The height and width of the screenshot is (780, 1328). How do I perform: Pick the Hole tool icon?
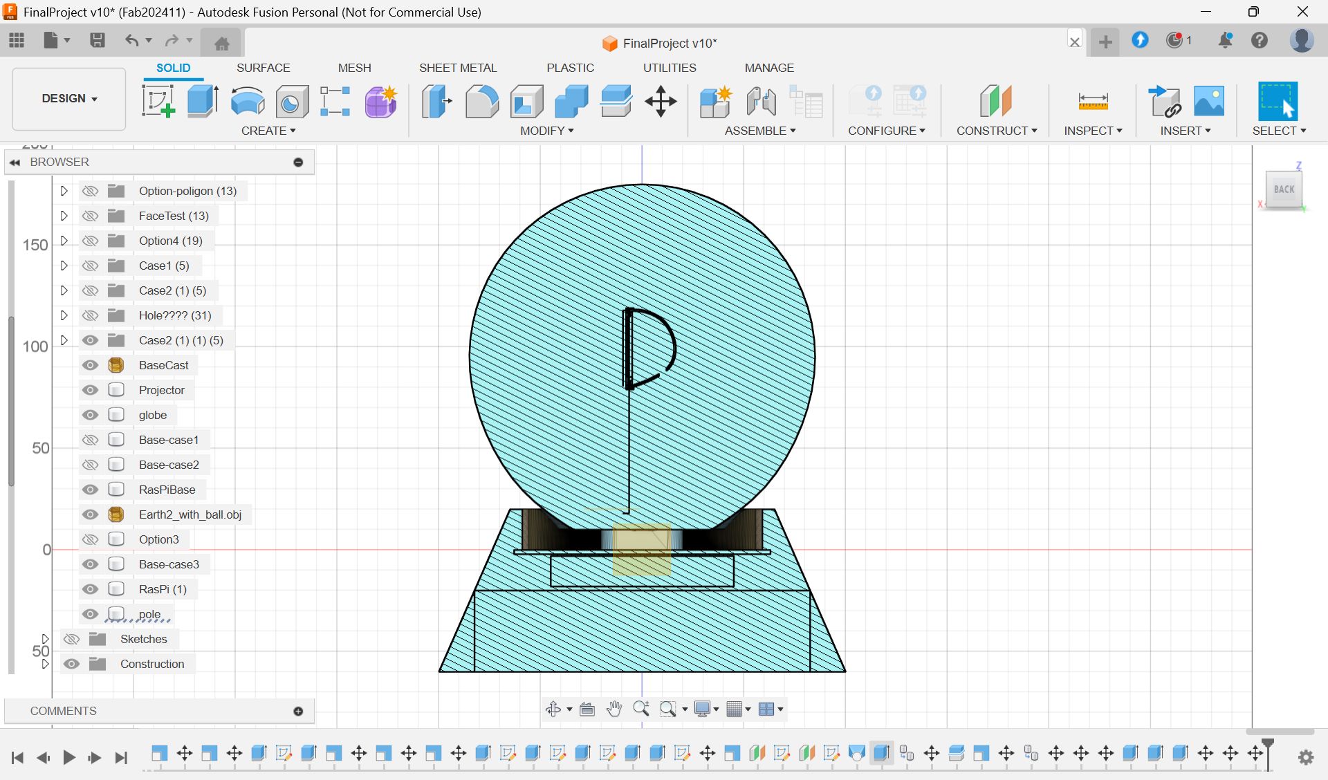(x=291, y=101)
